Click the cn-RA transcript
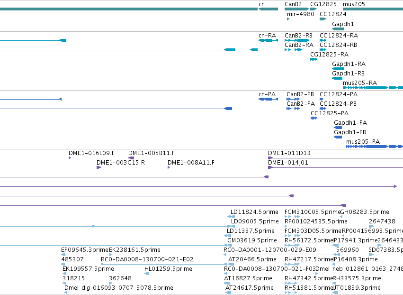 268,40
